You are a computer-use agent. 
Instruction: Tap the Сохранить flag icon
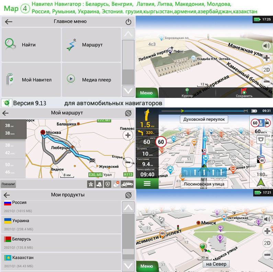click(x=244, y=92)
